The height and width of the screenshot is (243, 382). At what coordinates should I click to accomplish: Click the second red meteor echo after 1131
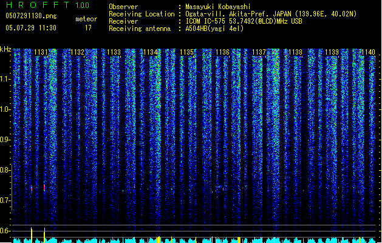(44, 188)
